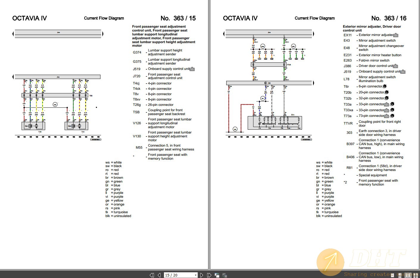Click 'blk = uninsulated' in right colour legend

[x=329, y=216]
